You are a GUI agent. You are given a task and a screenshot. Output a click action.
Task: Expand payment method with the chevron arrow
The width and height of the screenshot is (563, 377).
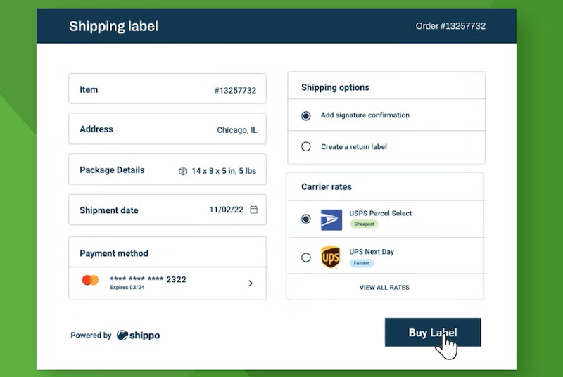click(251, 283)
